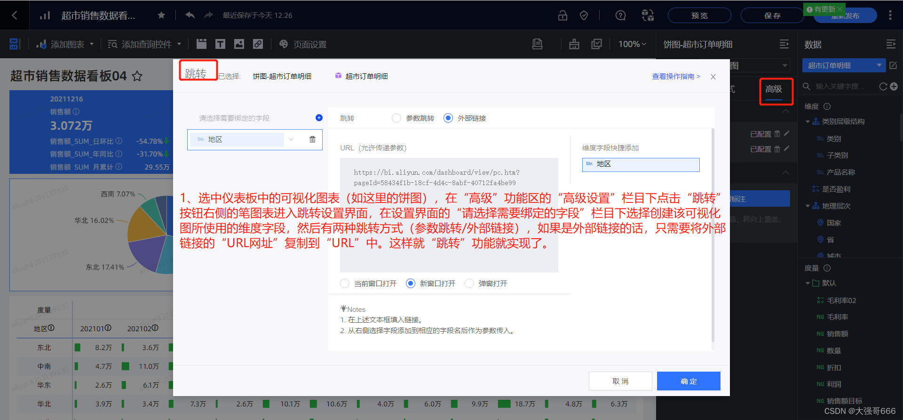The width and height of the screenshot is (903, 420).
Task: Open 查看操作指南 link
Action: [676, 77]
